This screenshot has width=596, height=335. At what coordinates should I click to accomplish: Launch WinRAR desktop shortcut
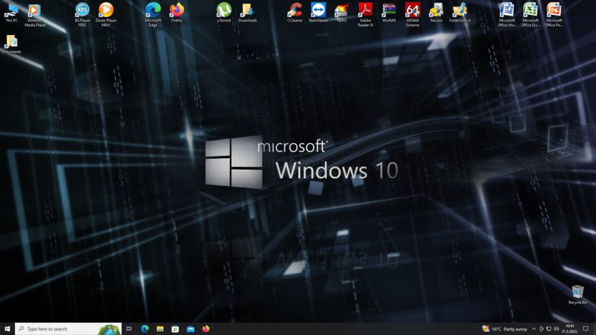389,12
